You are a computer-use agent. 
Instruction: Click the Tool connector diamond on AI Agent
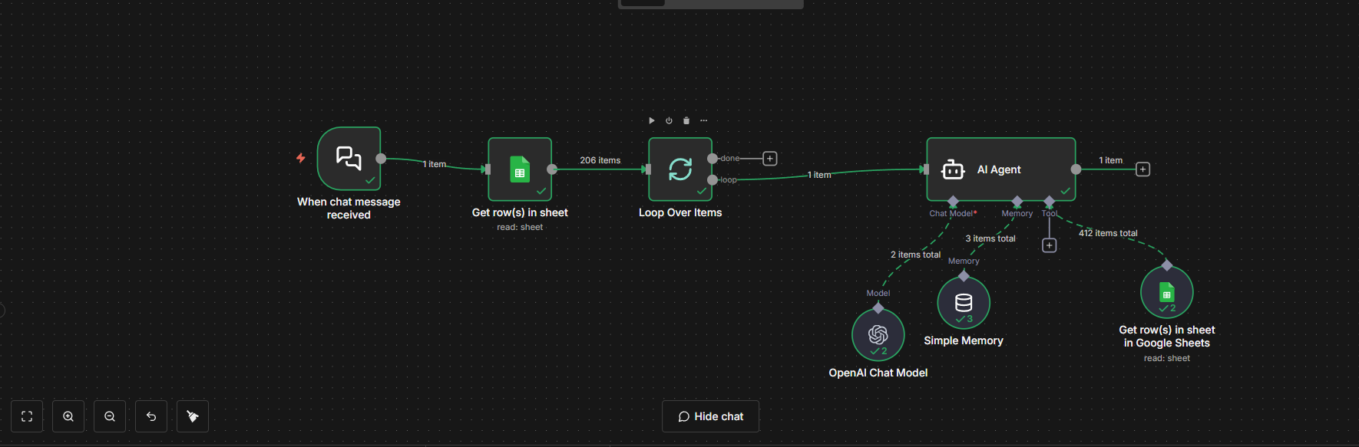(x=1050, y=202)
